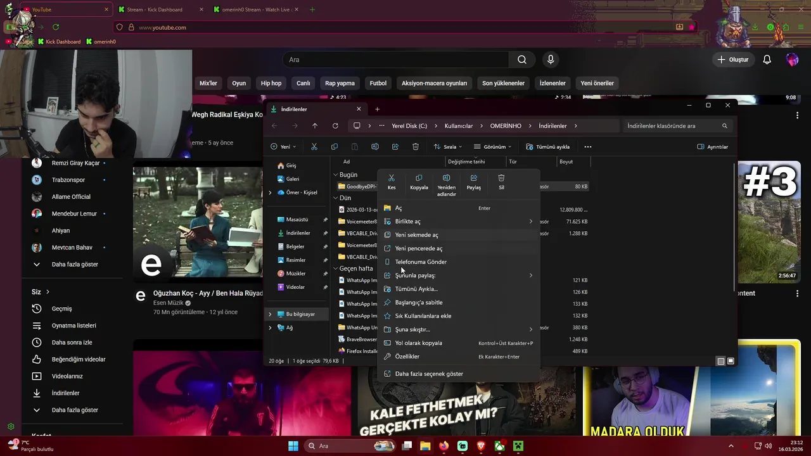Click the Explorer toolbar share icon
The height and width of the screenshot is (456, 811).
tap(395, 146)
